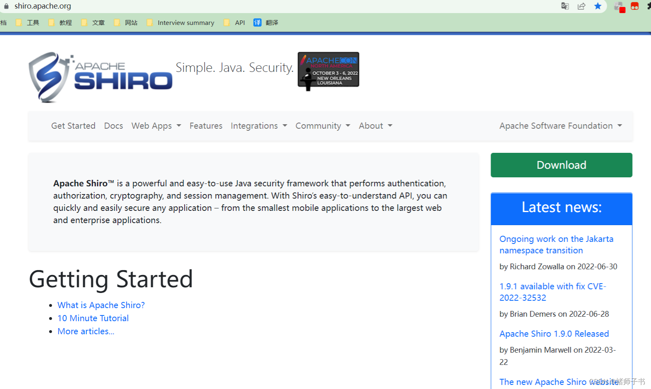Click the green Download button
Viewport: 651px width, 389px height.
561,165
